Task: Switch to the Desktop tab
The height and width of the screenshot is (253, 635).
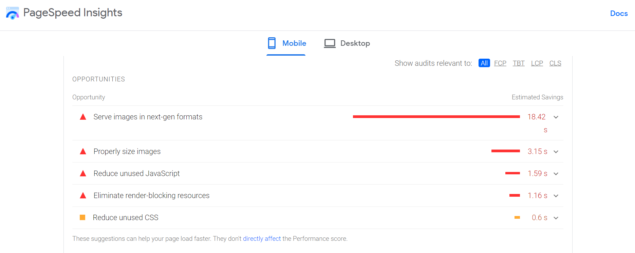Action: (347, 43)
